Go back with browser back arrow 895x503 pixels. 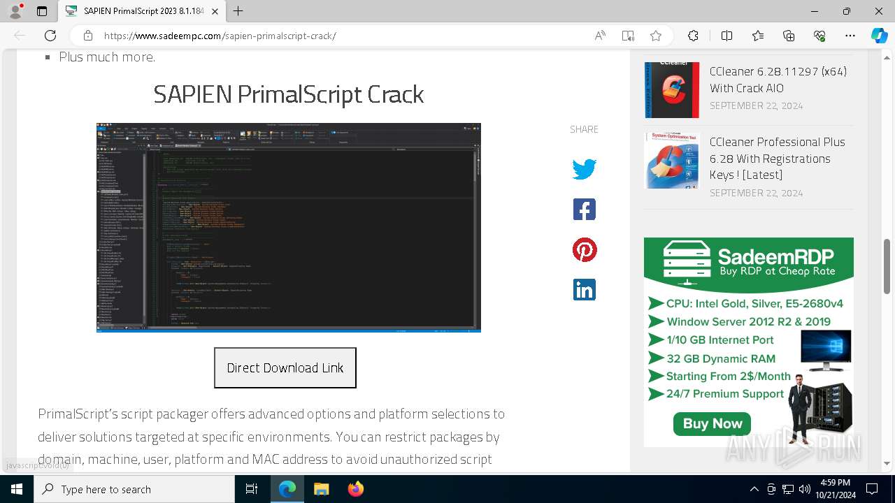coord(20,36)
